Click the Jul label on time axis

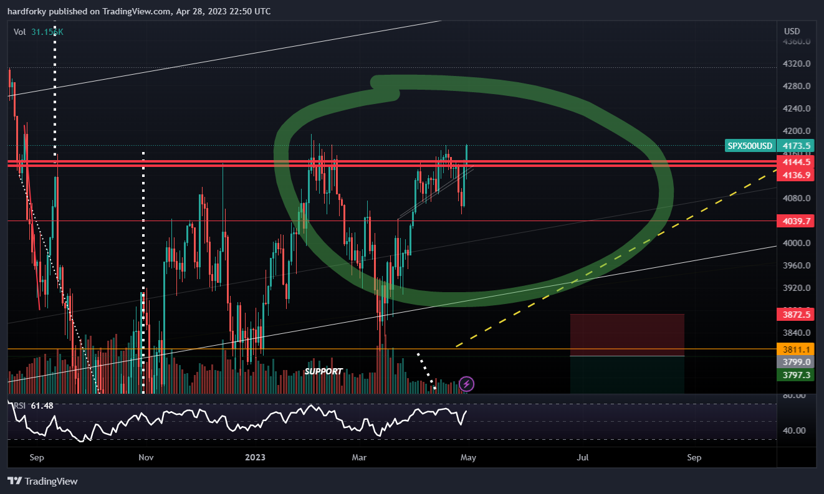[582, 457]
